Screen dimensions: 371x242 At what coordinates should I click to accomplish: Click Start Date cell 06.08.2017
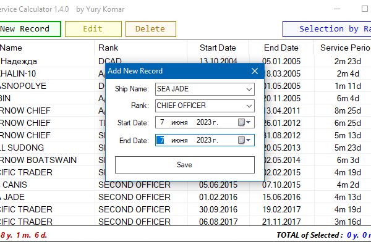tap(218, 222)
